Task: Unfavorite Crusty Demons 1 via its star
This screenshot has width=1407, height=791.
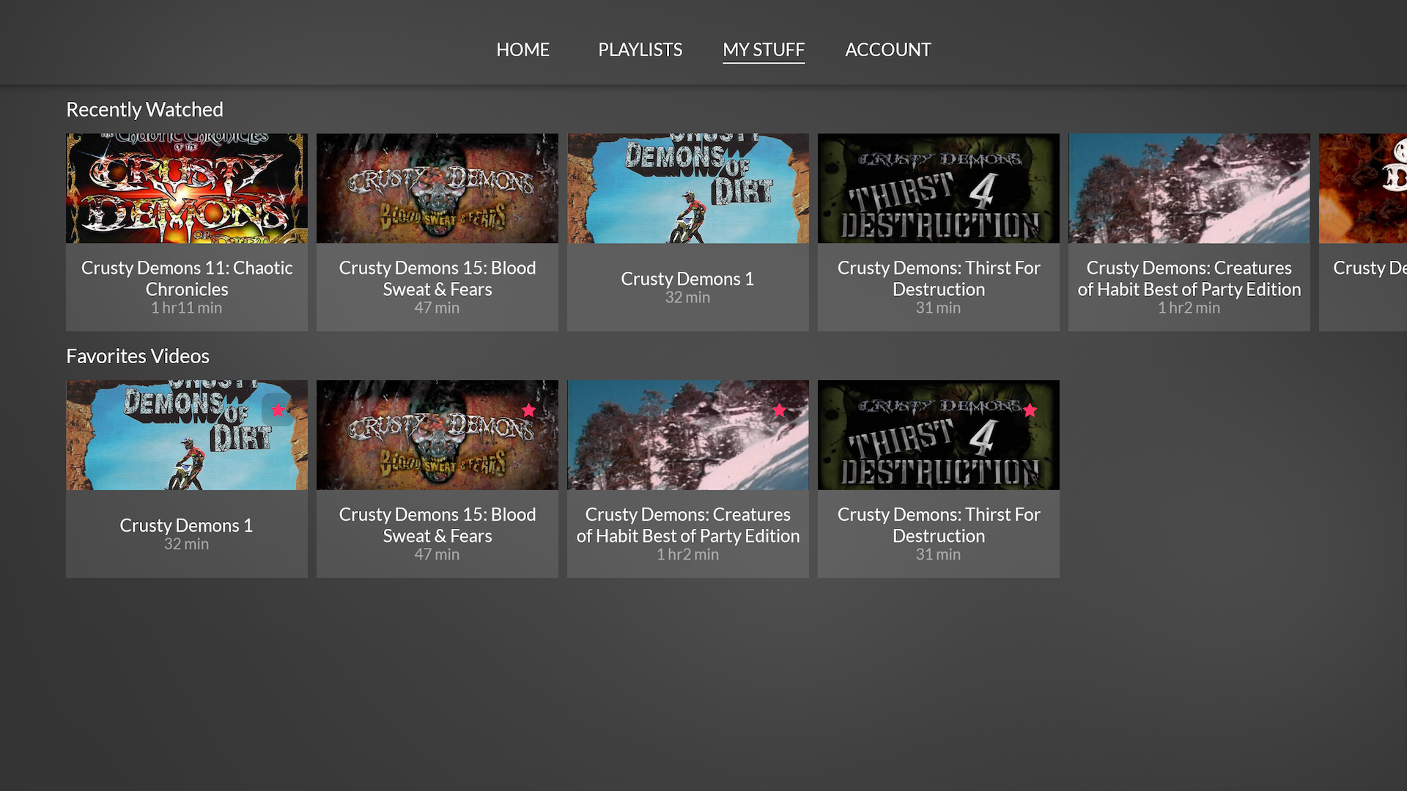Action: click(277, 411)
